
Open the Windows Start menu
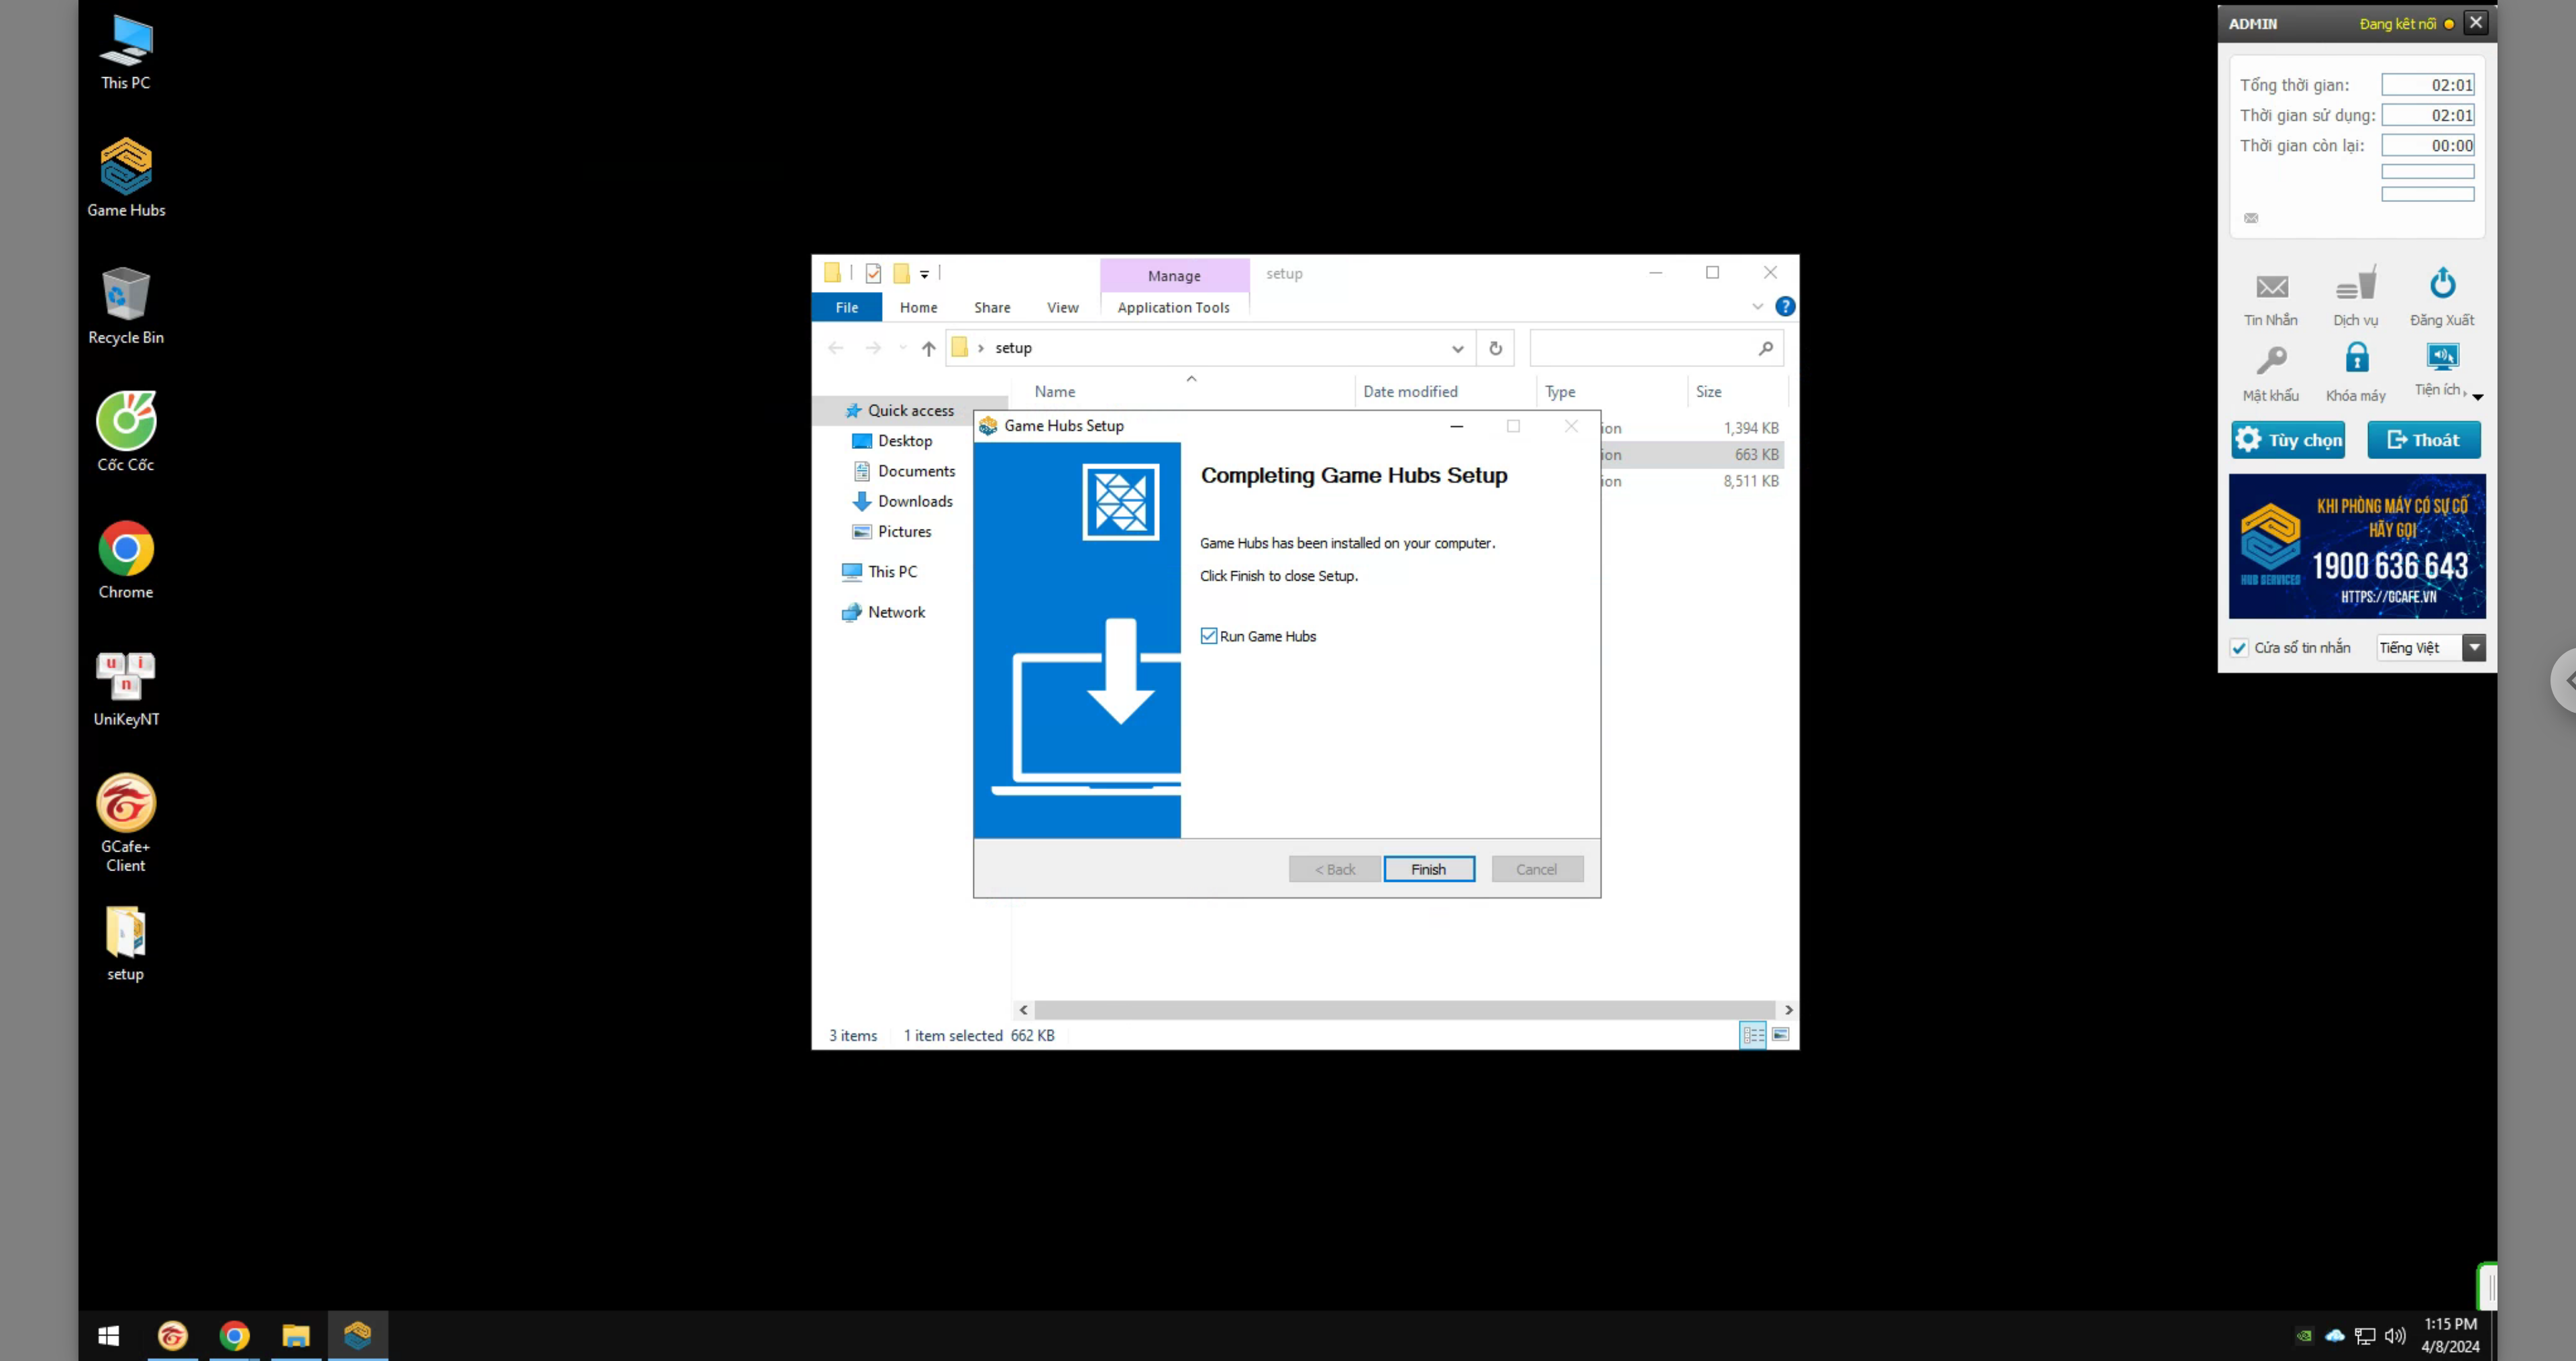[109, 1335]
